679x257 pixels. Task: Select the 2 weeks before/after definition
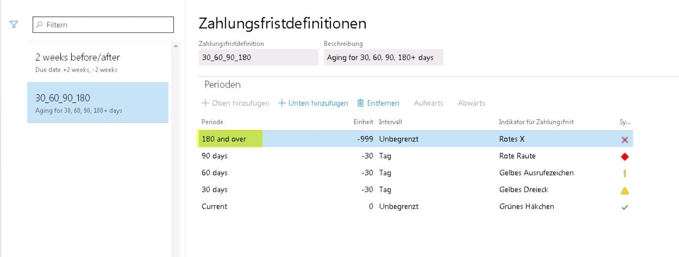pos(97,62)
